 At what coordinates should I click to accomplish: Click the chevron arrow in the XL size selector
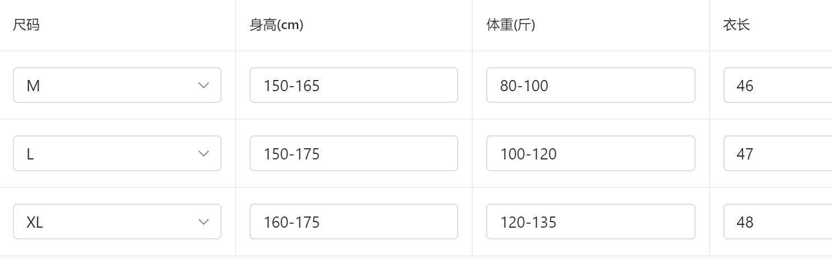(204, 222)
